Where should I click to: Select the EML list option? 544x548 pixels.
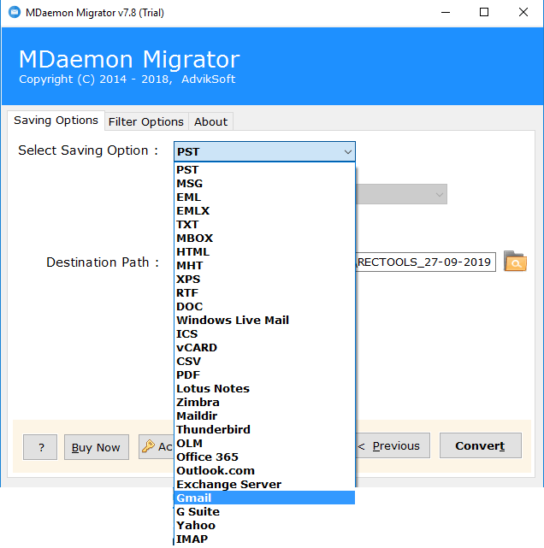[264, 197]
